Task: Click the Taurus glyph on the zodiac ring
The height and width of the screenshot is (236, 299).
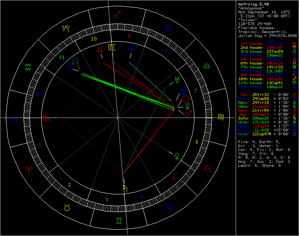Action: (x=67, y=207)
